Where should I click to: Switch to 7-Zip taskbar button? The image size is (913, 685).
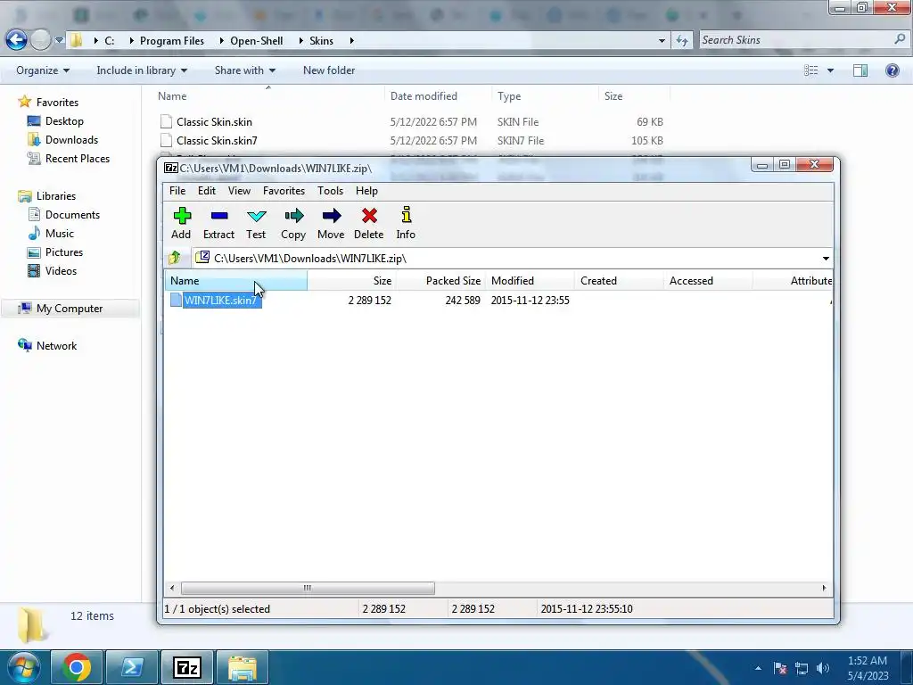(x=187, y=667)
